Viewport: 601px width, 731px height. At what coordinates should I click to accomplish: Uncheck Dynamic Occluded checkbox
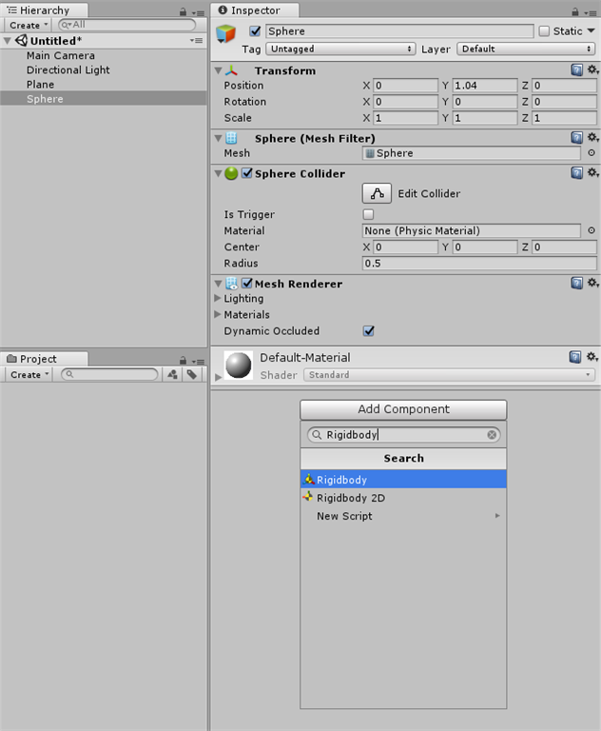click(x=369, y=330)
